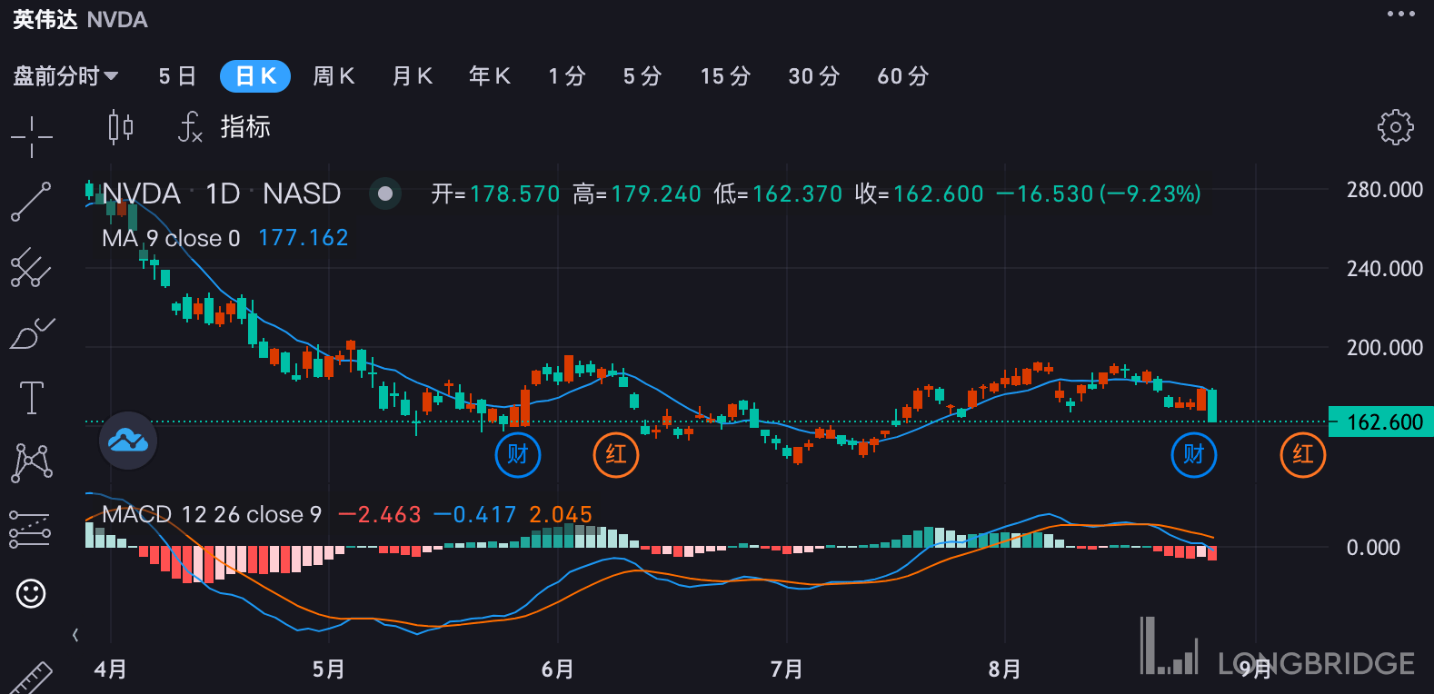Open the September 红 dividend marker
The width and height of the screenshot is (1434, 694).
(x=1303, y=455)
